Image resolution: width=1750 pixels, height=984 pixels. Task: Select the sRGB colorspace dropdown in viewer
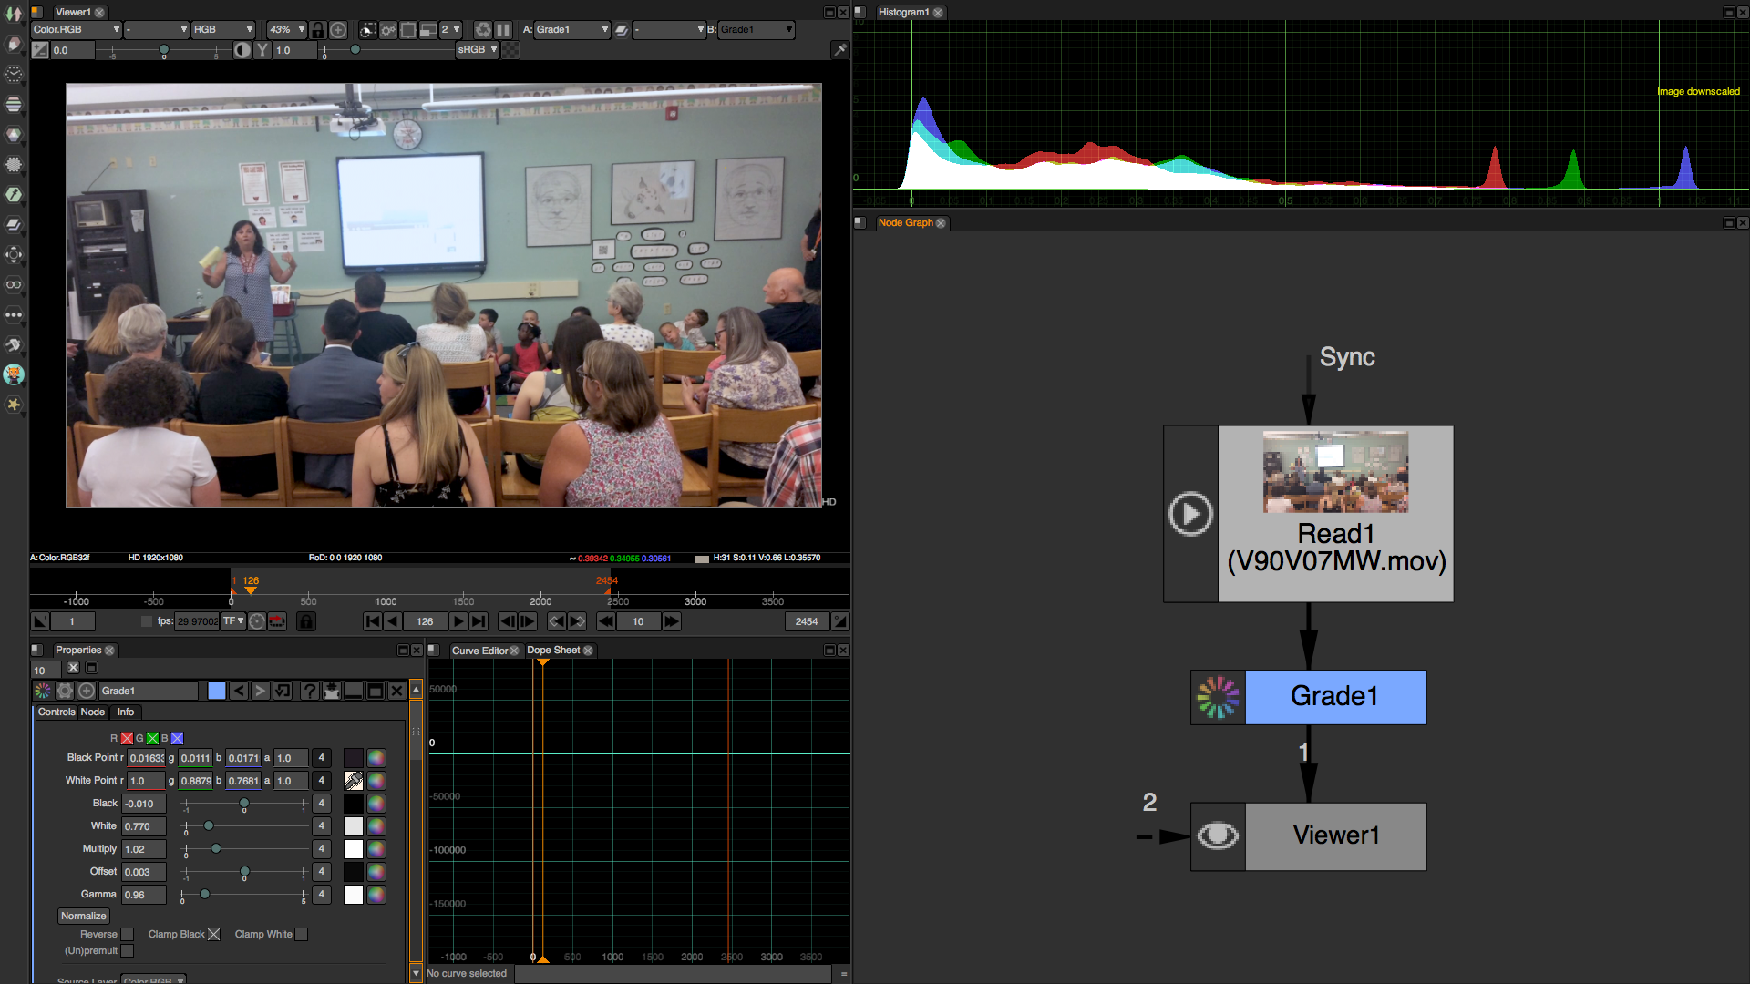(476, 49)
